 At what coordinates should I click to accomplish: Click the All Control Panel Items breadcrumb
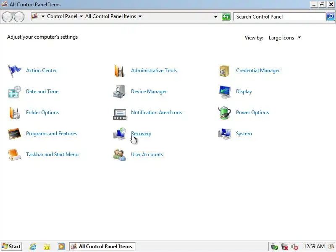coord(110,16)
